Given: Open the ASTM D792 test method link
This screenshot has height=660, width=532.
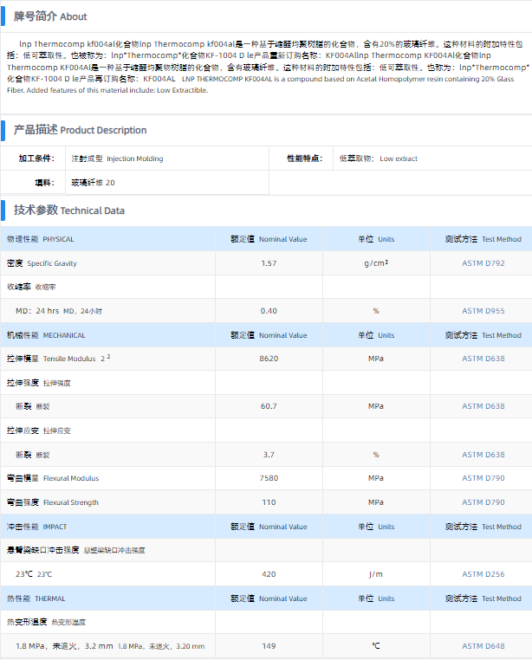Looking at the screenshot, I should (483, 262).
